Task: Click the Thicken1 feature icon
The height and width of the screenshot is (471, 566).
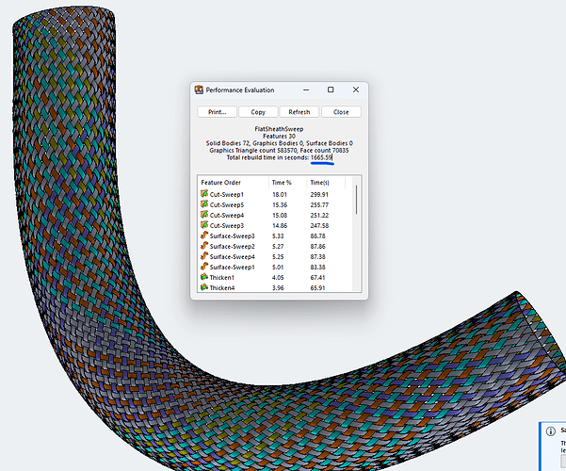Action: pyautogui.click(x=204, y=278)
